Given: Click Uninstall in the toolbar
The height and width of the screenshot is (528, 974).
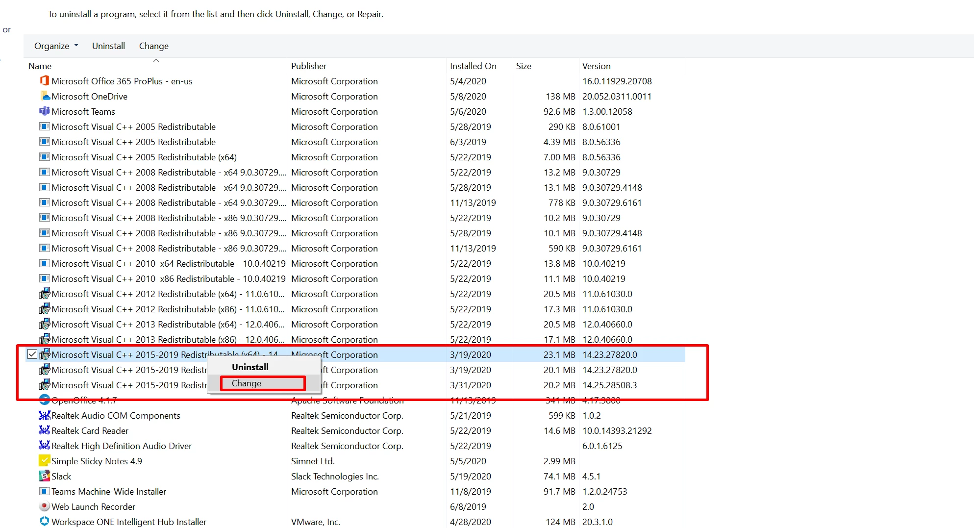Looking at the screenshot, I should pyautogui.click(x=108, y=46).
